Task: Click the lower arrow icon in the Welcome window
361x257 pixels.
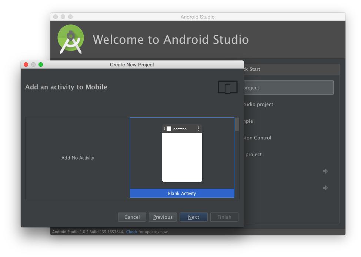Action: pos(325,188)
